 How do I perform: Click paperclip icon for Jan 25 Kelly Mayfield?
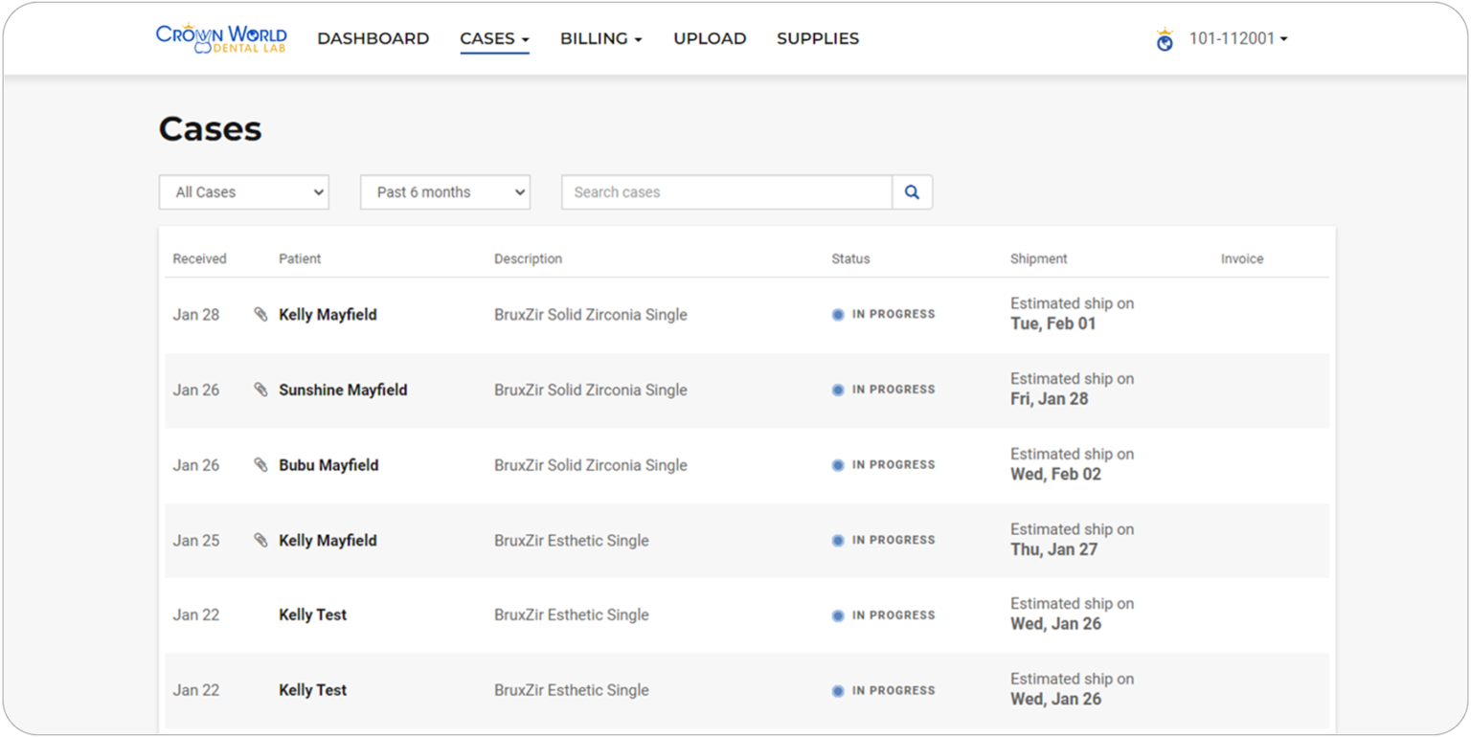(x=260, y=540)
